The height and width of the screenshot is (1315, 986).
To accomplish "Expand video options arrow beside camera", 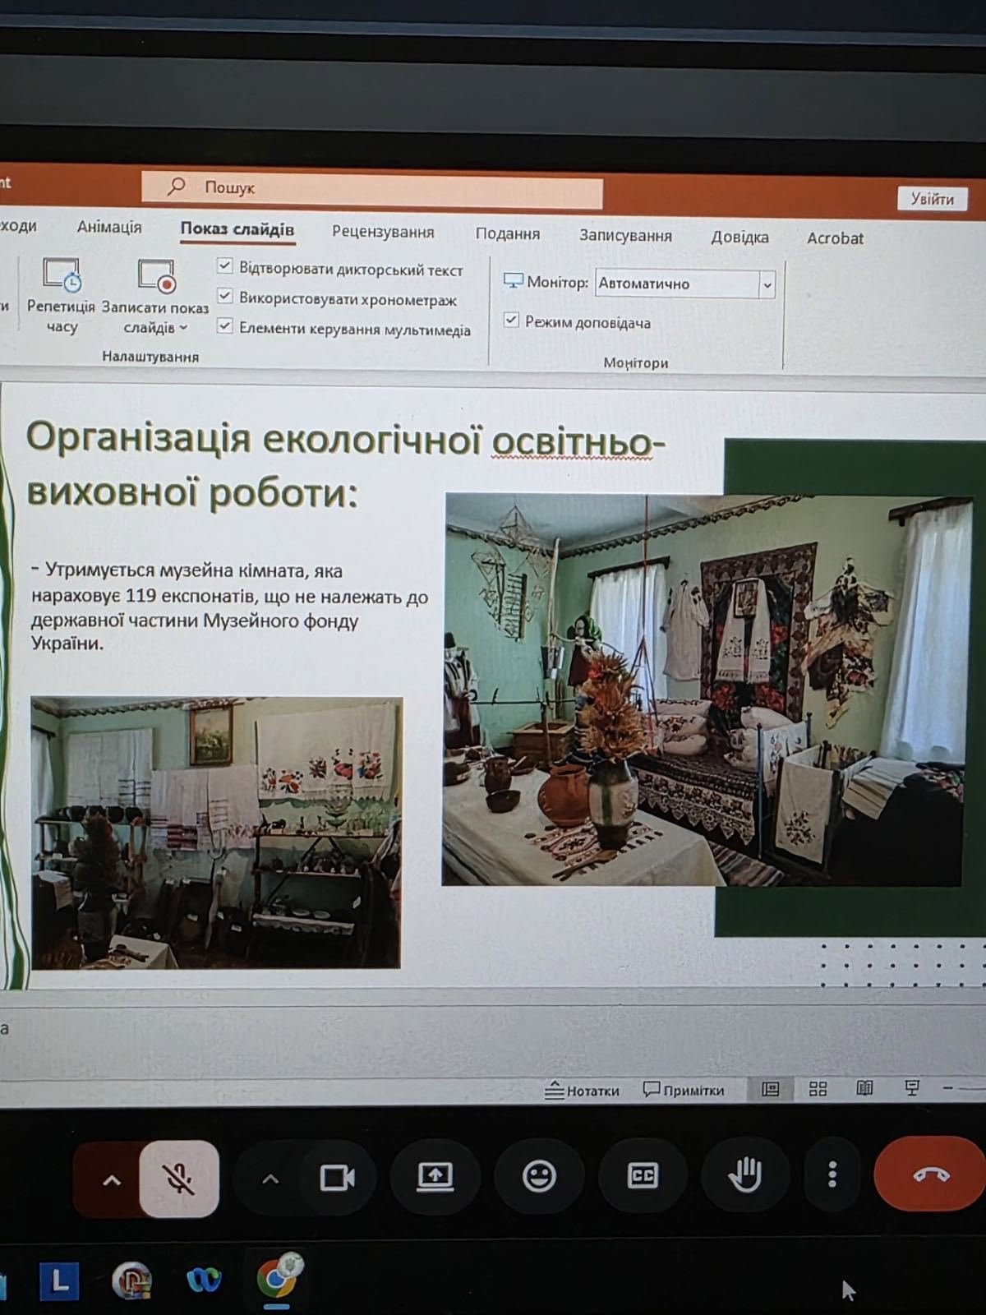I will pyautogui.click(x=270, y=1179).
